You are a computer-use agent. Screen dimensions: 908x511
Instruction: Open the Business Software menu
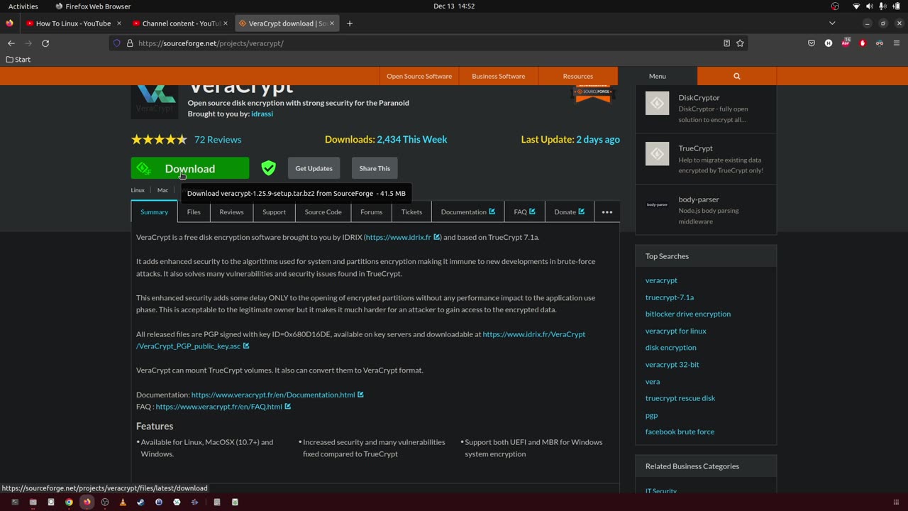click(x=499, y=76)
